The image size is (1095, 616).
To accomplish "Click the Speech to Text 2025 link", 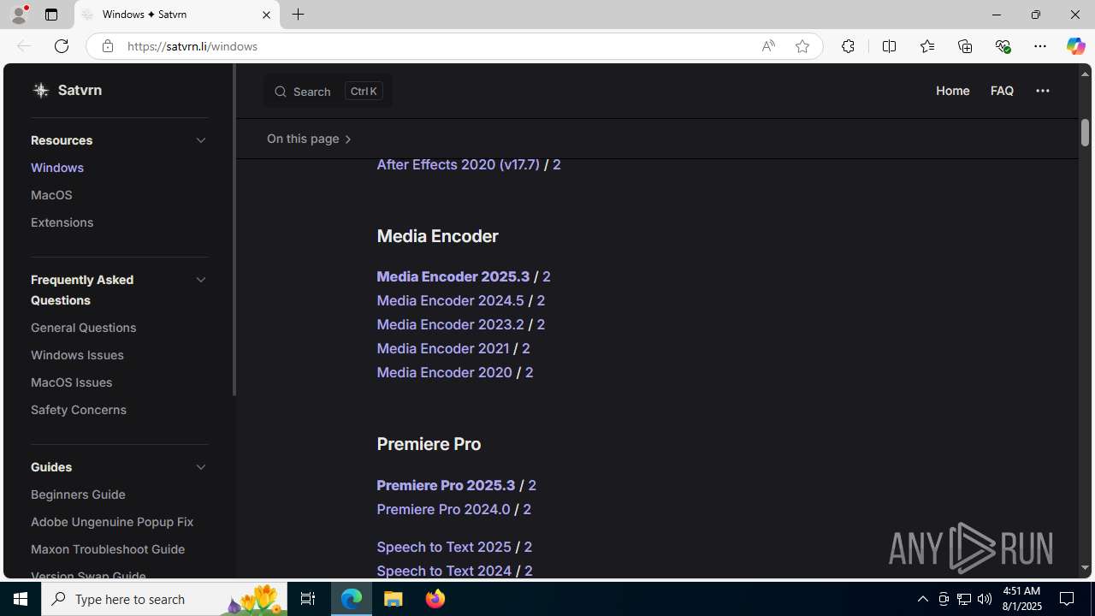I will coord(444,547).
